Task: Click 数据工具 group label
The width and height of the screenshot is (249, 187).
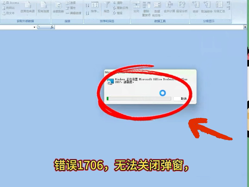Action: click(160, 21)
